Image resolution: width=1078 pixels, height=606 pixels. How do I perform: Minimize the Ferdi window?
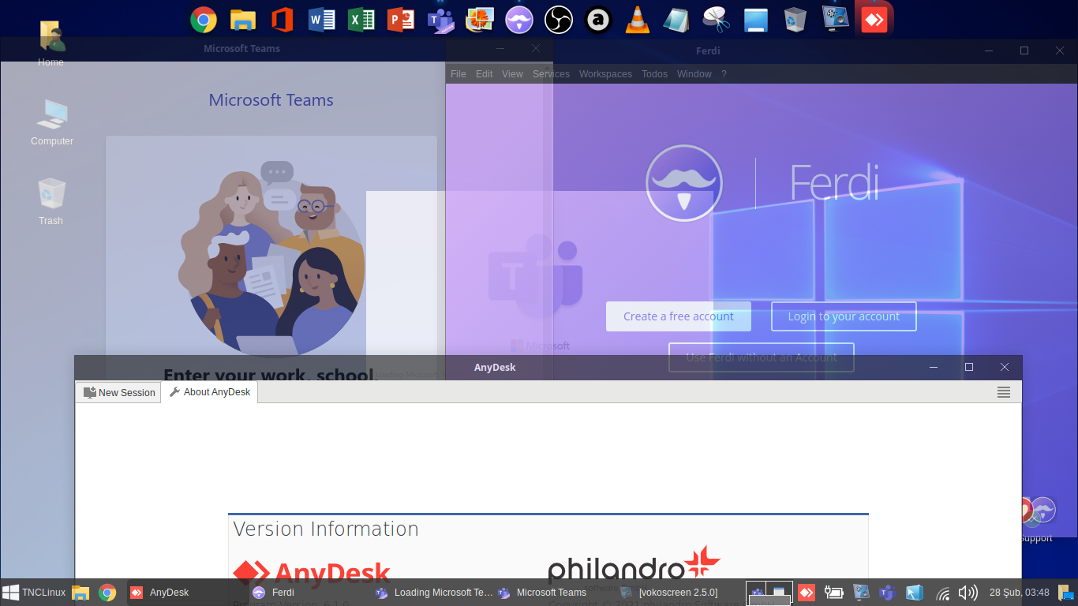pos(989,50)
